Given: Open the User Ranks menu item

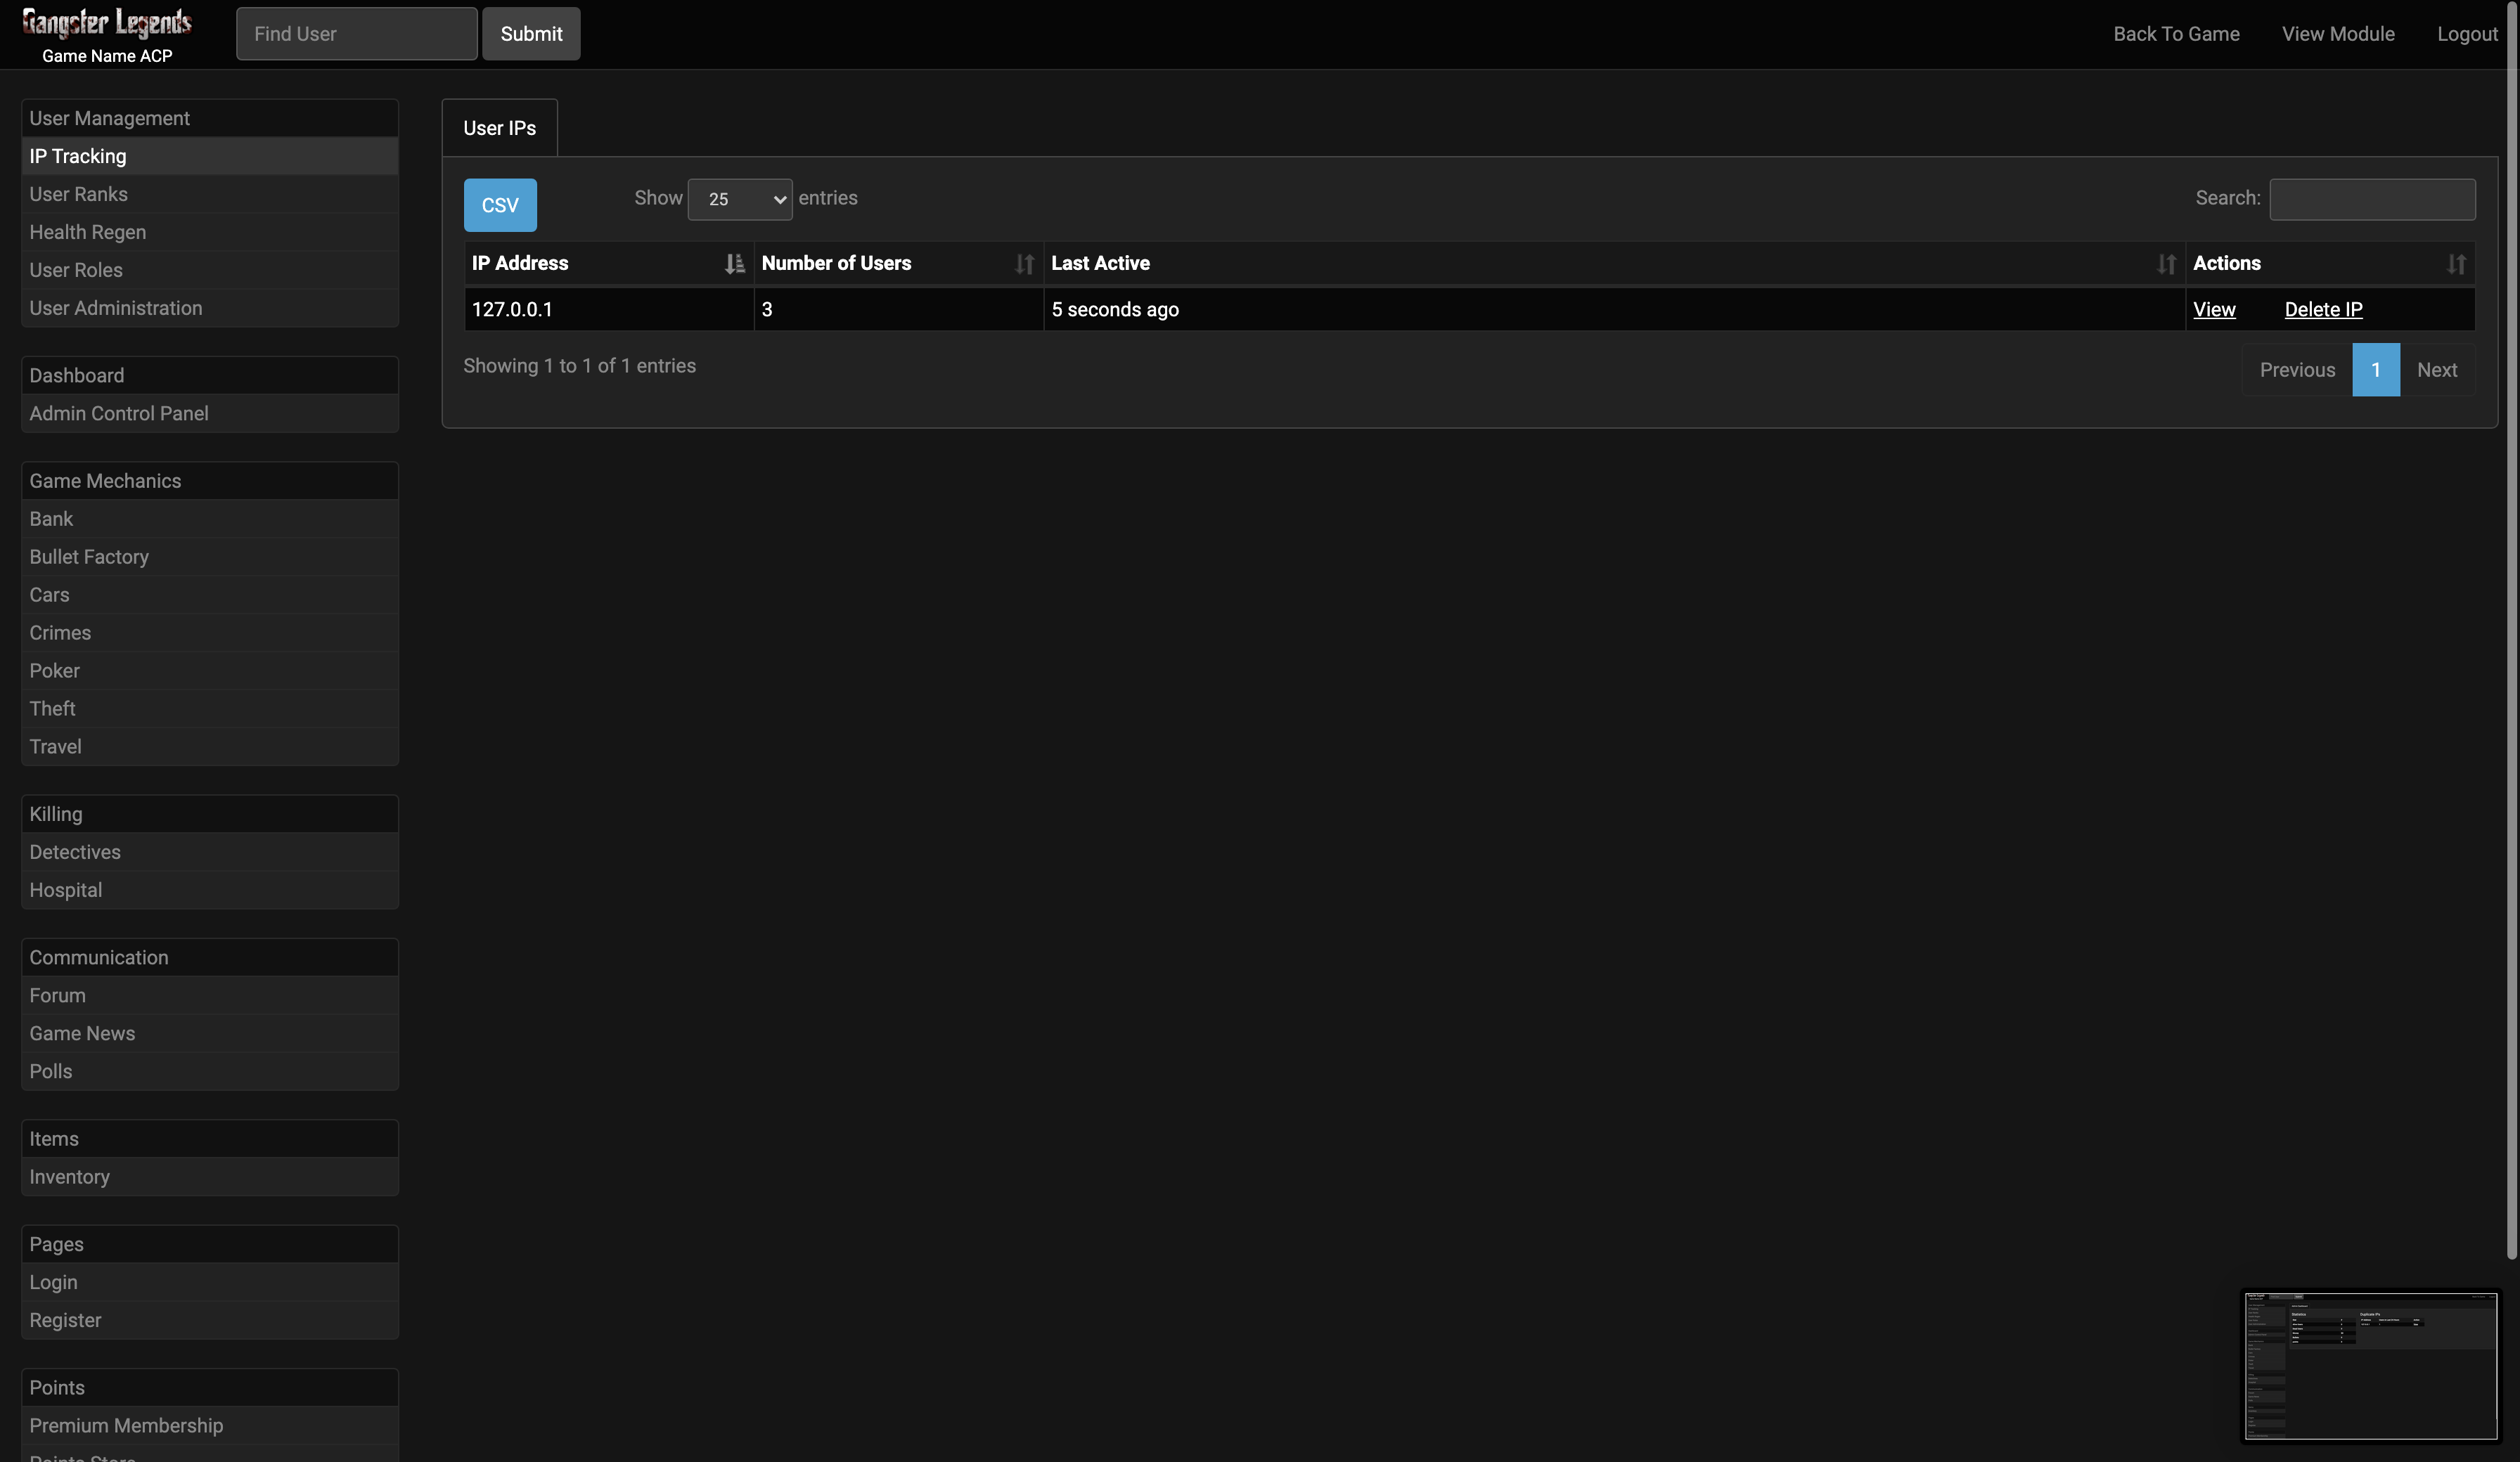Looking at the screenshot, I should (x=78, y=194).
